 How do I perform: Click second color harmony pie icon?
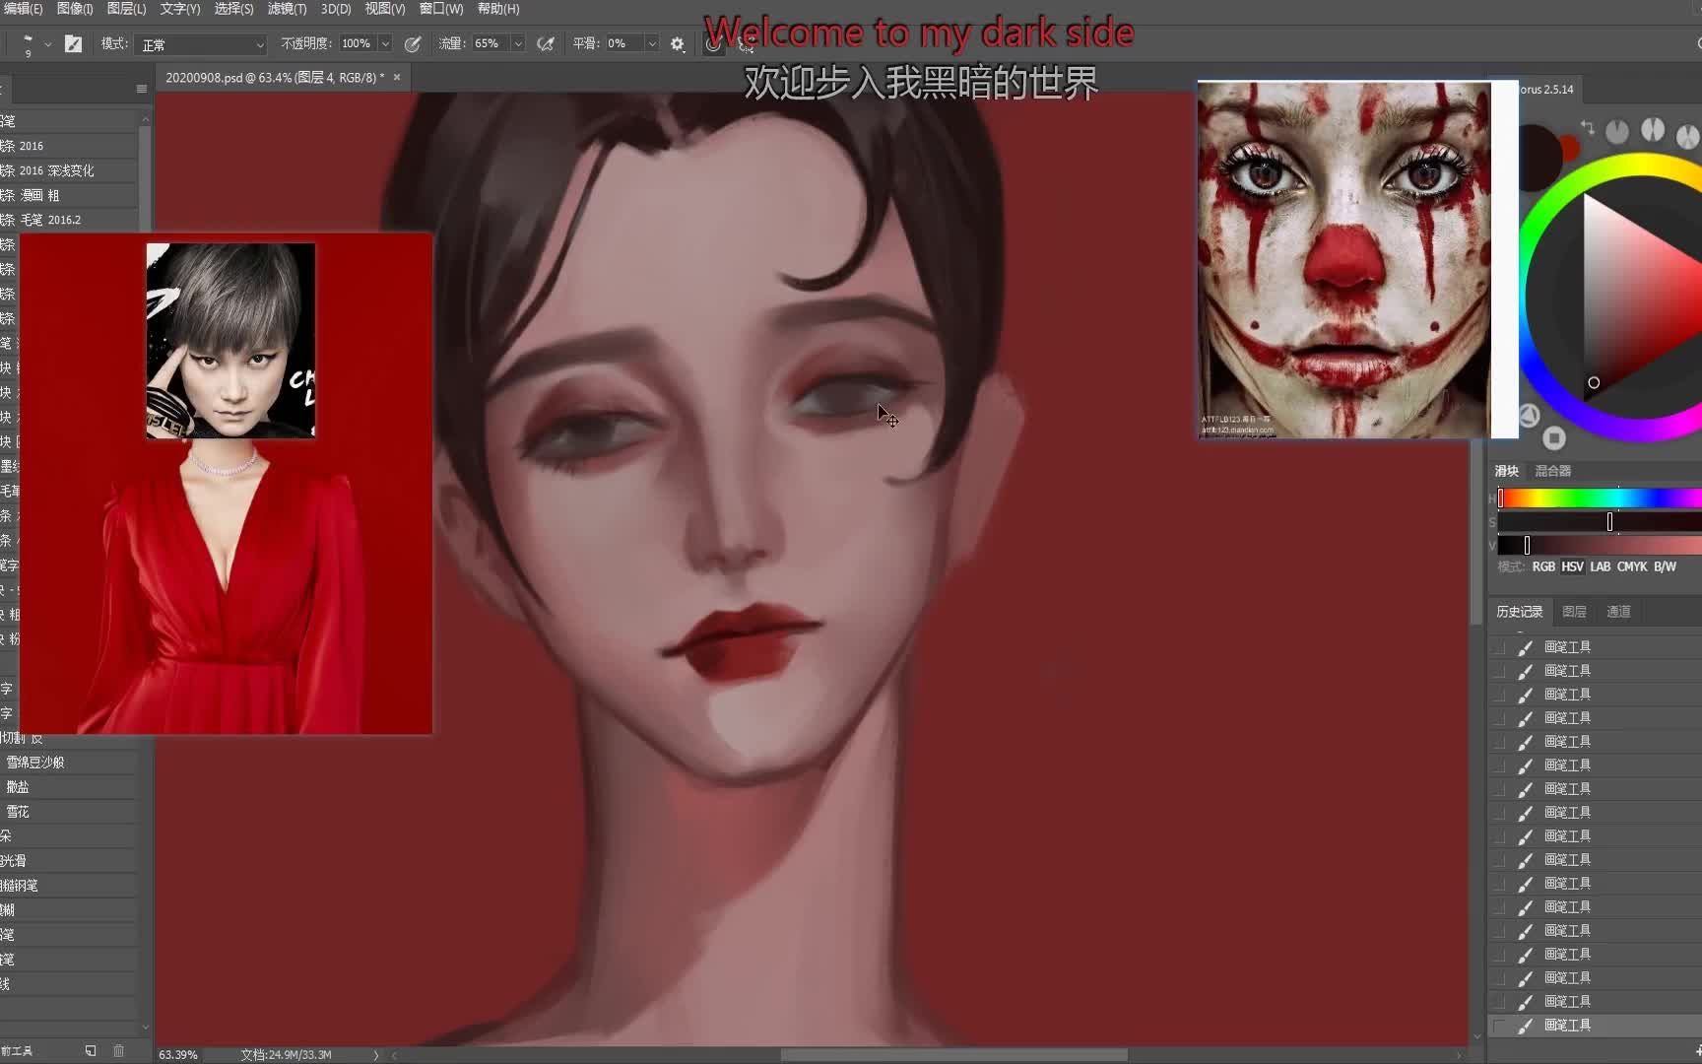tap(1653, 130)
